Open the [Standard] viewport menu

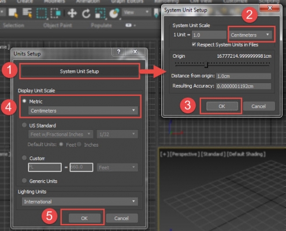pos(213,154)
